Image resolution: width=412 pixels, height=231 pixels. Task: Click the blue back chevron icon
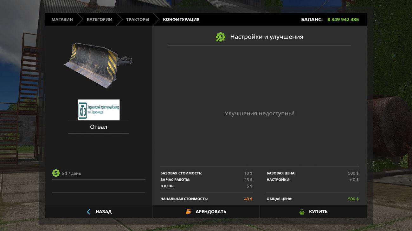pyautogui.click(x=88, y=212)
